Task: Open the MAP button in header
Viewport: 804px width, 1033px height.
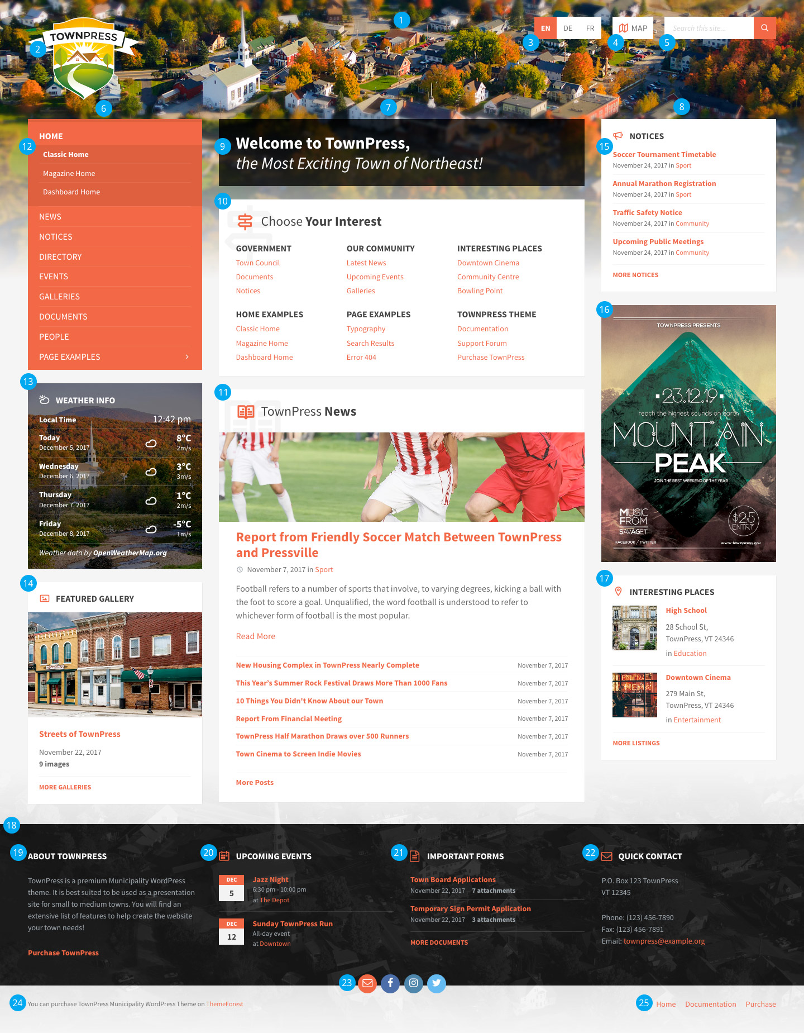Action: pos(633,28)
